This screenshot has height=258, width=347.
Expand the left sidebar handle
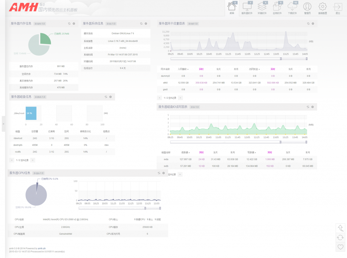(x=3, y=124)
